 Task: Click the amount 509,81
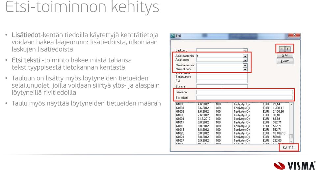click(277, 137)
